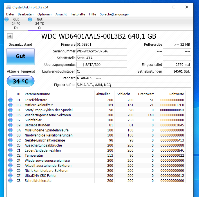The image size is (199, 197).
Task: Click status circle for Aktuell ausstehende Sektoren
Action: tap(10, 166)
